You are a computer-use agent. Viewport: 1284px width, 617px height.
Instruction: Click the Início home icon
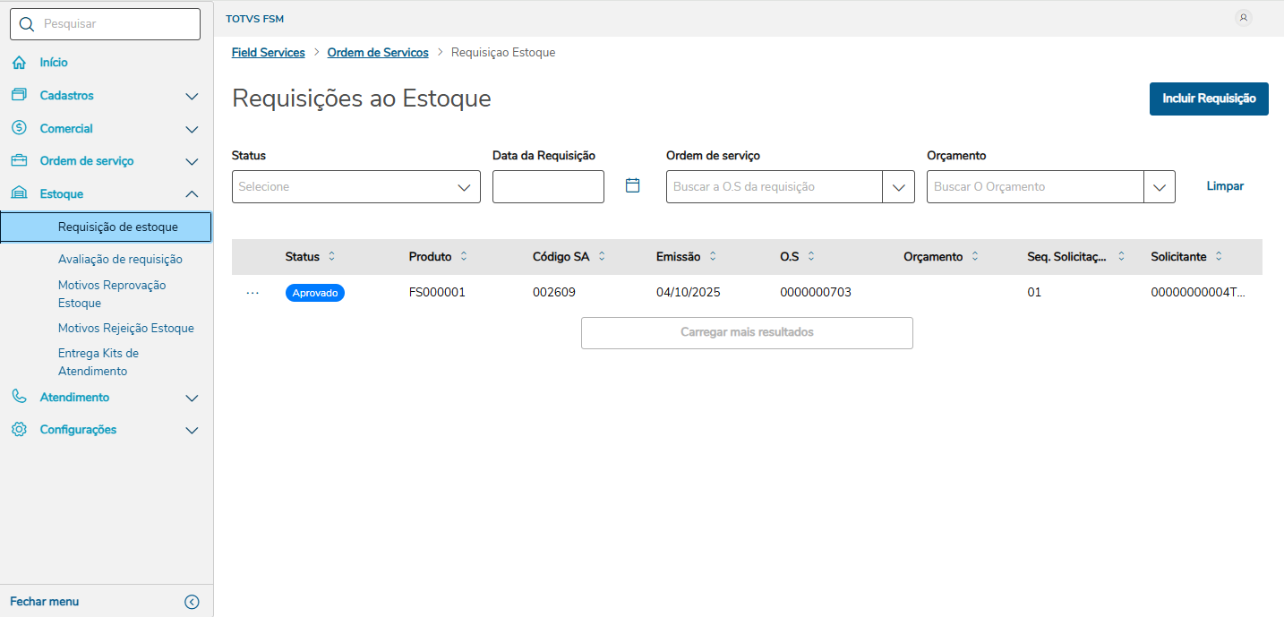point(19,63)
